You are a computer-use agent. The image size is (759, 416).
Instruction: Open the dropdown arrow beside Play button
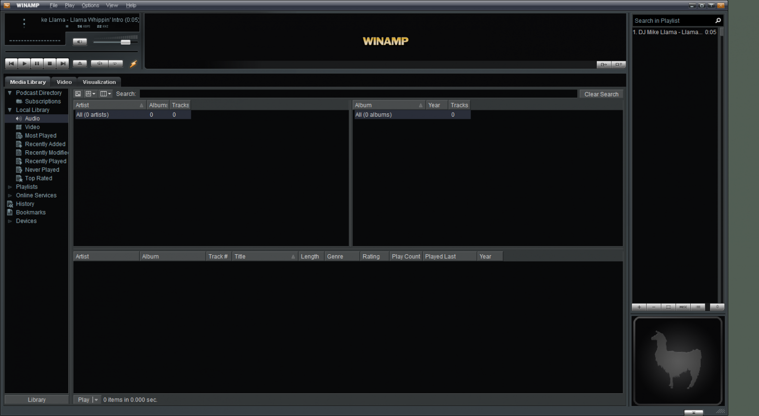(x=96, y=400)
